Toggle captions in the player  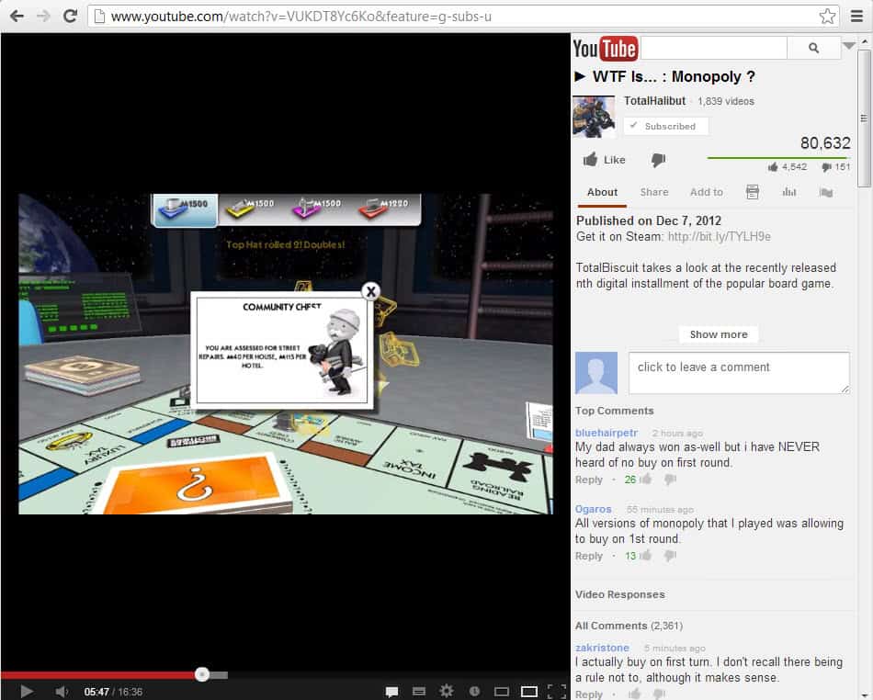tap(419, 691)
